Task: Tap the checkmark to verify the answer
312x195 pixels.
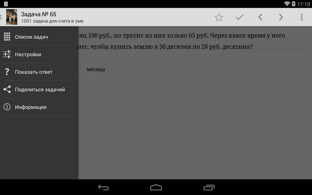Action: pyautogui.click(x=239, y=17)
